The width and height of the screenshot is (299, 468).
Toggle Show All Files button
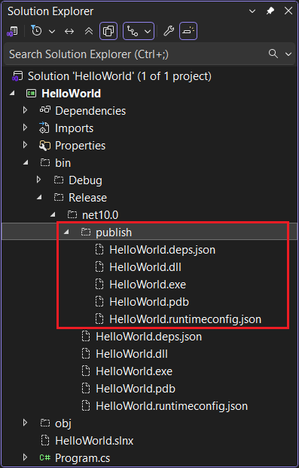108,31
